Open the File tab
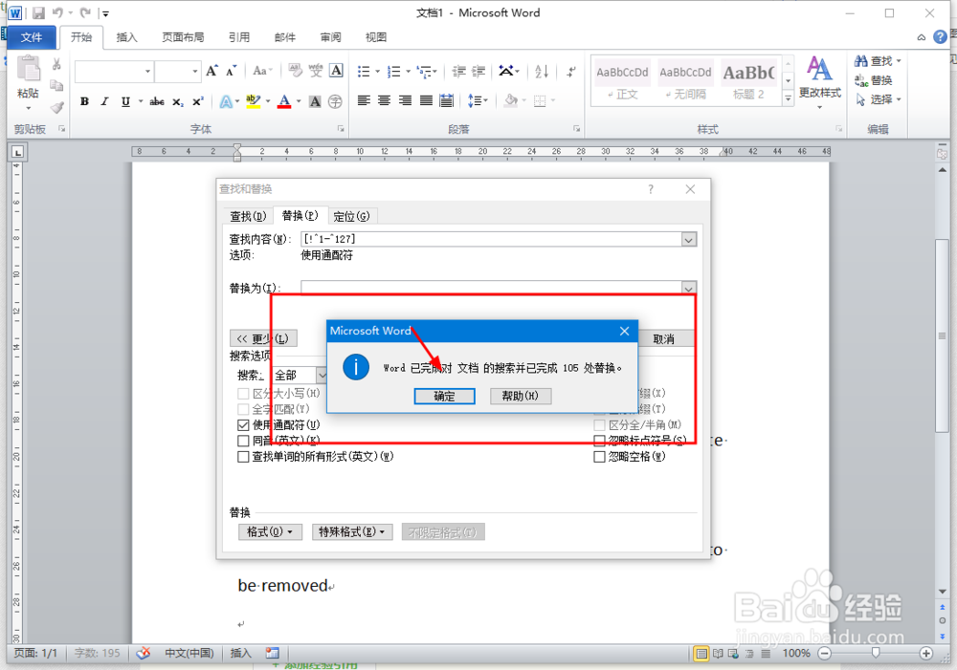This screenshot has height=670, width=957. coord(32,38)
